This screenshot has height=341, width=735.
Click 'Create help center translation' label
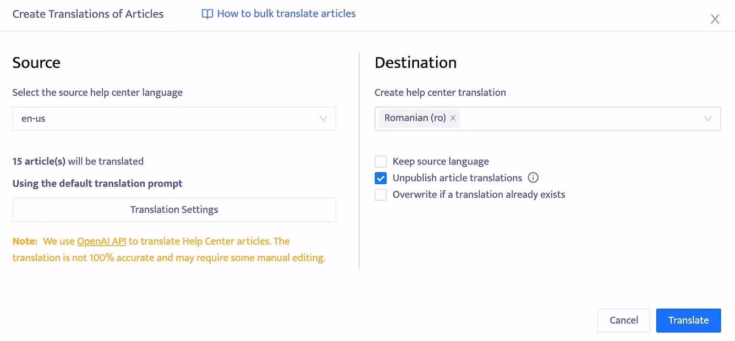point(440,92)
